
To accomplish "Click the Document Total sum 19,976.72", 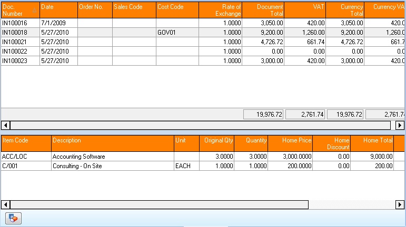I will [x=263, y=115].
